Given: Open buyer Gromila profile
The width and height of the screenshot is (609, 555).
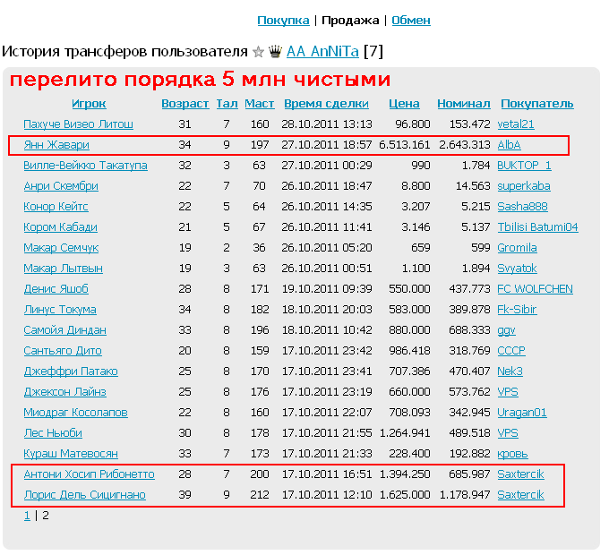Looking at the screenshot, I should click(518, 248).
